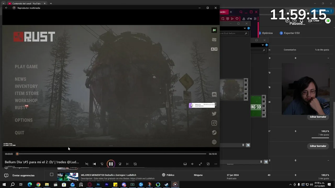Click the globe website icon in the Rust menu
This screenshot has width=335, height=188.
click(x=214, y=142)
